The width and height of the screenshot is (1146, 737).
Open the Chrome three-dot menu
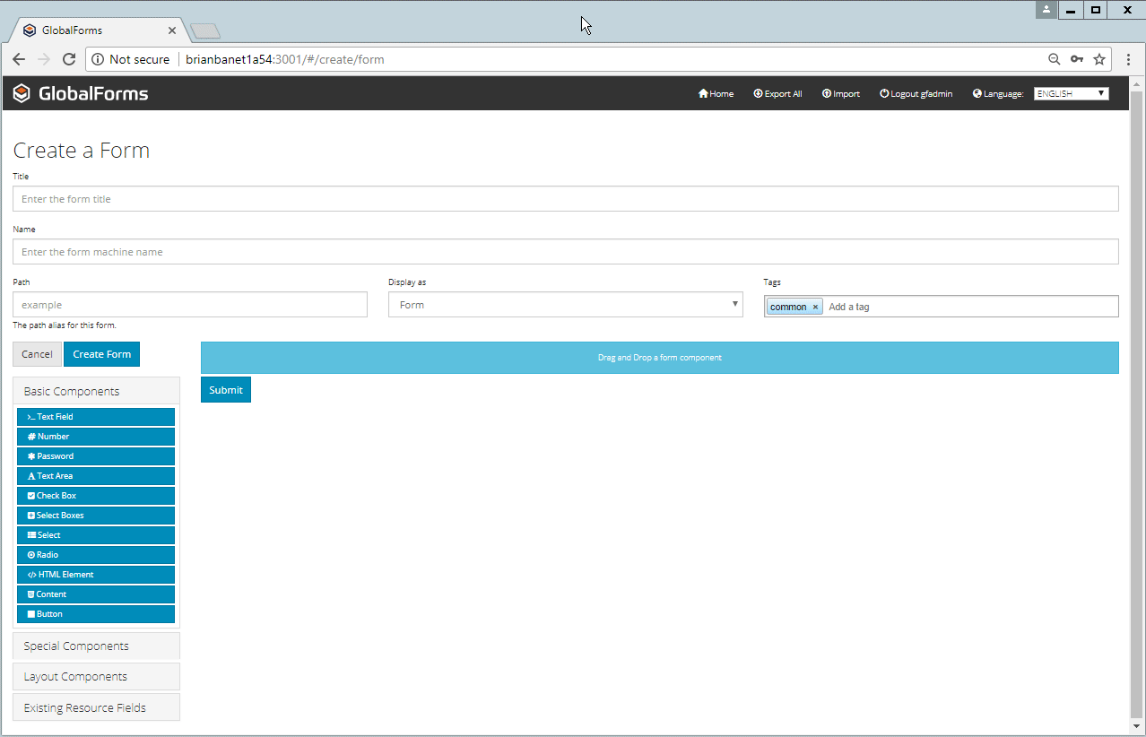click(1128, 59)
